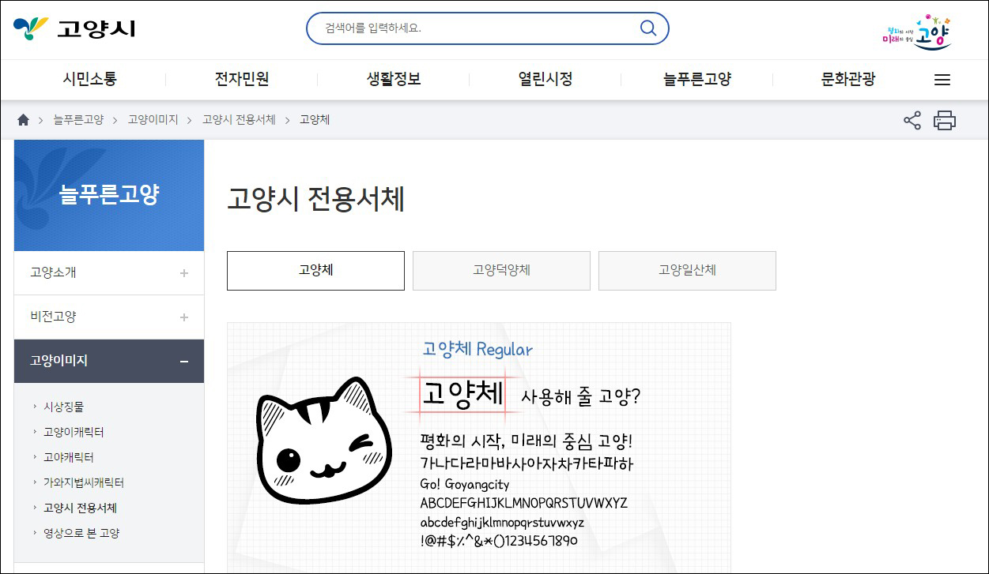Image resolution: width=989 pixels, height=574 pixels.
Task: Select the 고양일산체 tab
Action: coord(686,270)
